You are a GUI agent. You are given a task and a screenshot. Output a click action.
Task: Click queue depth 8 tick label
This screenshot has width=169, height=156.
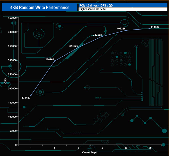[102, 148]
